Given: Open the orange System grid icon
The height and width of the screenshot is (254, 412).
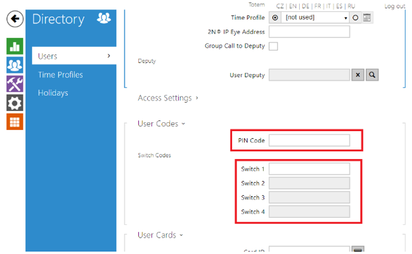Looking at the screenshot, I should click(15, 122).
